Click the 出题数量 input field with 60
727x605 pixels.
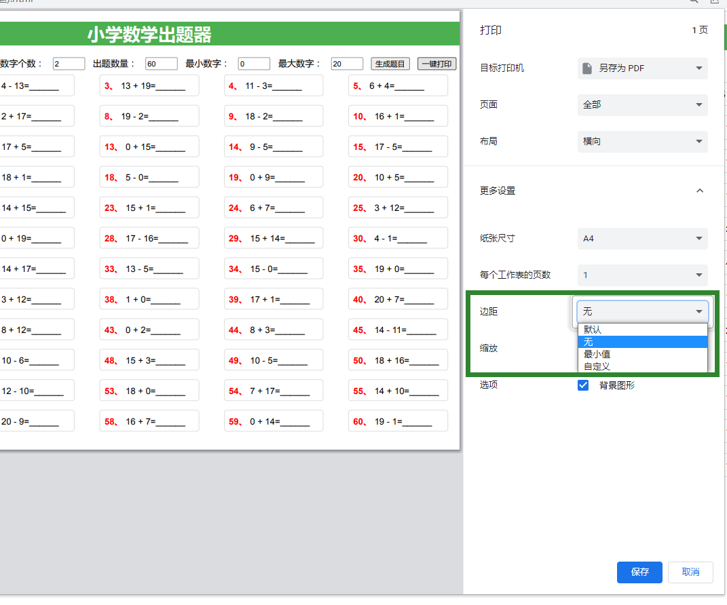162,64
